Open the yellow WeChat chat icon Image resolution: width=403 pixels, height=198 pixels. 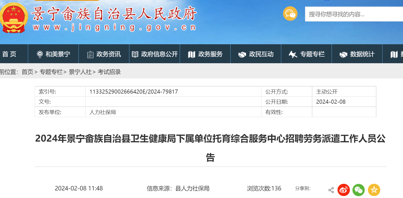click(x=290, y=14)
